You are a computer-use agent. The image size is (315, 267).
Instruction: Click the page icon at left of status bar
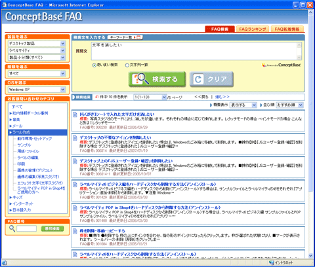point(5,262)
